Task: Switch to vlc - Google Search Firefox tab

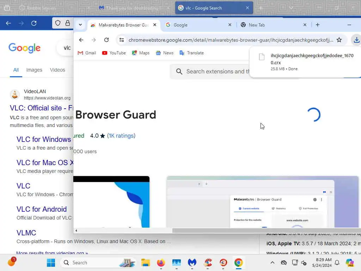Action: pos(214,8)
